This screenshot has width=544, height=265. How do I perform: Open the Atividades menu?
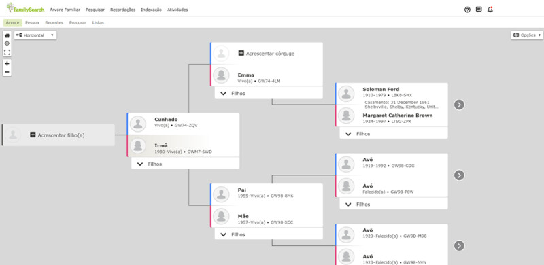point(177,10)
